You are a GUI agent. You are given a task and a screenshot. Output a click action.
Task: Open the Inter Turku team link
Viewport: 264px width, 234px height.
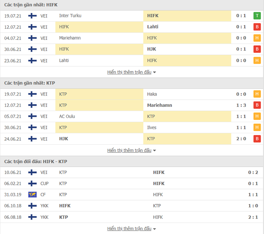70,16
